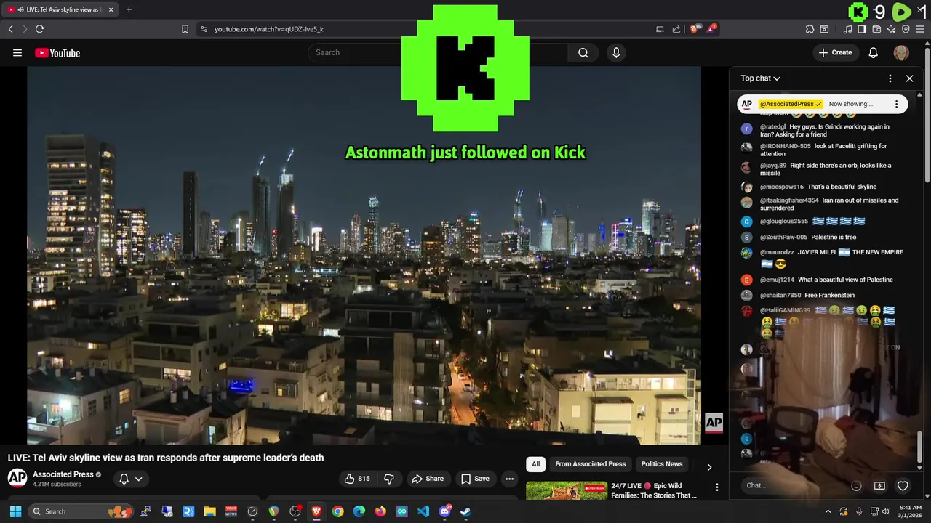The width and height of the screenshot is (931, 523).
Task: Open Discord from the taskbar
Action: pos(444,511)
